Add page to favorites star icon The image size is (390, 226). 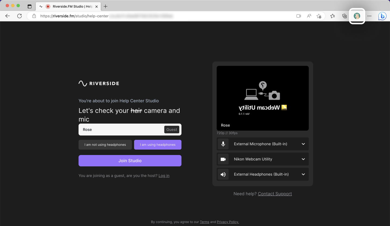coord(319,16)
